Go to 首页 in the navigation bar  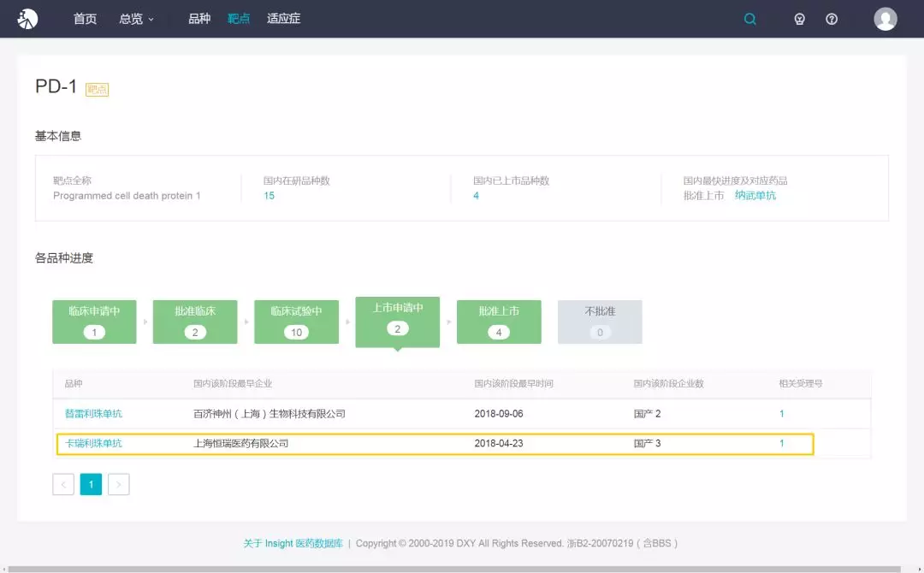click(x=85, y=19)
